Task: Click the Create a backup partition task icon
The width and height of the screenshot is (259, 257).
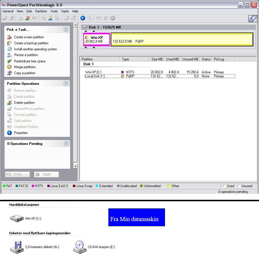Action: coord(9,43)
